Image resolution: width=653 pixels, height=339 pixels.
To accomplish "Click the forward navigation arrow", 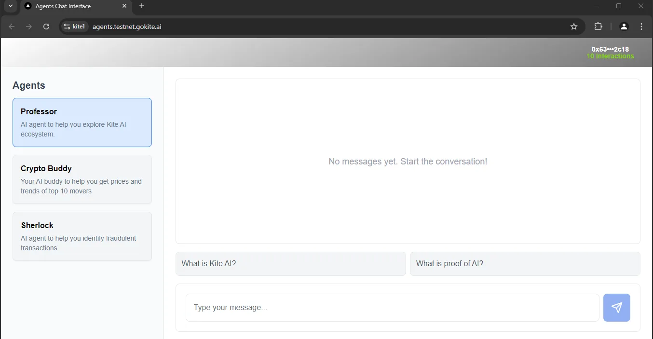I will pos(29,27).
